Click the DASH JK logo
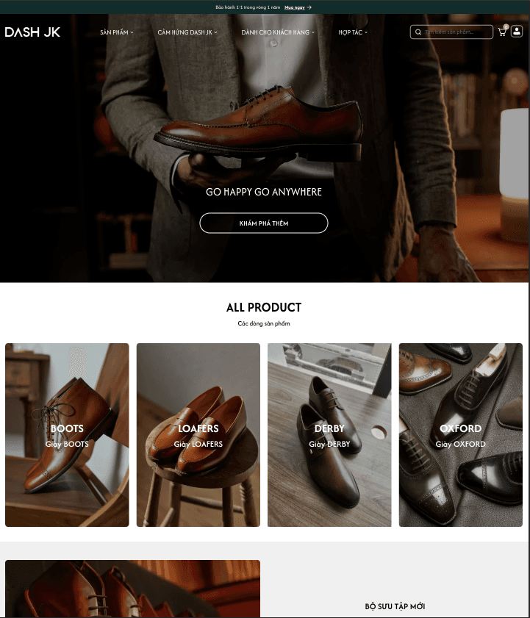 pos(32,32)
